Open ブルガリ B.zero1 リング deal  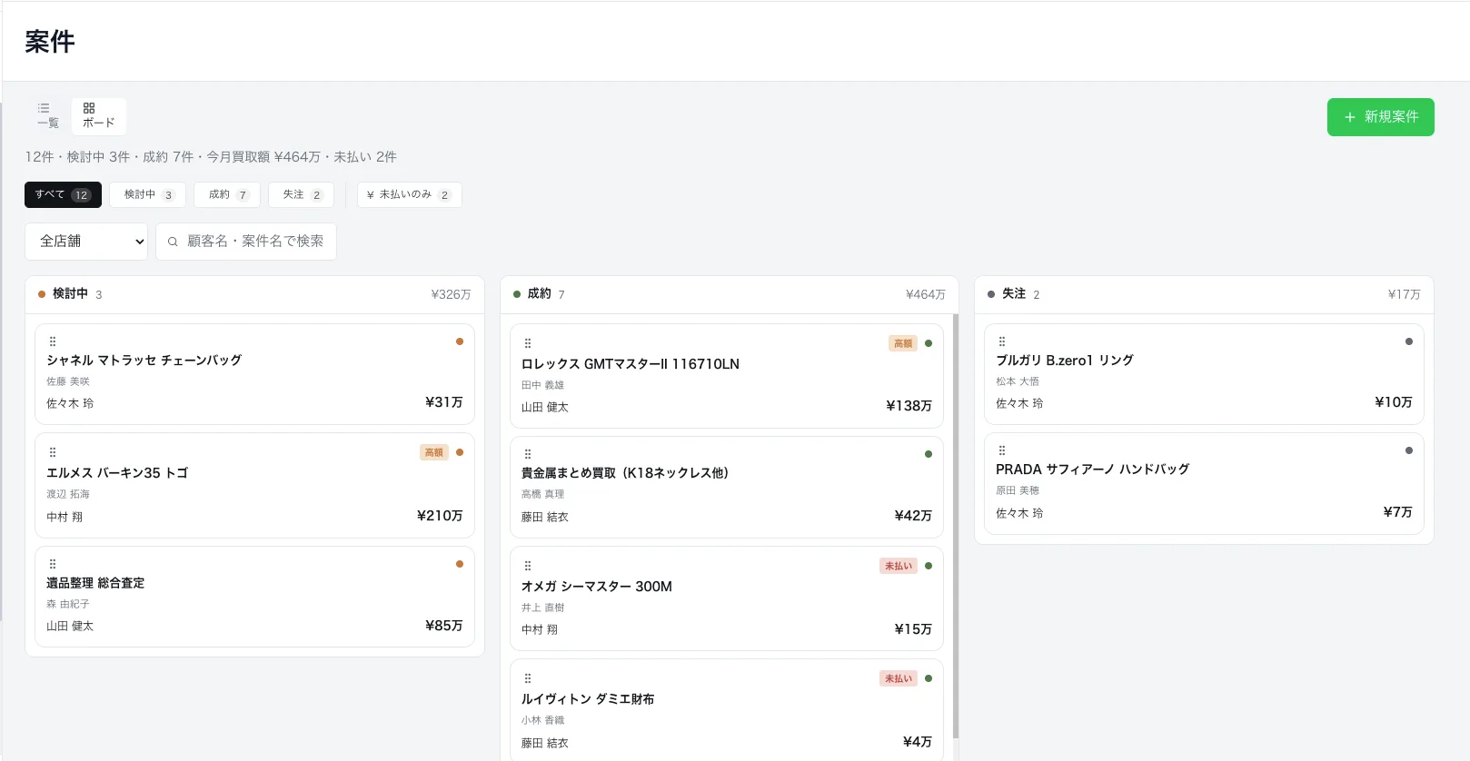click(x=1204, y=374)
